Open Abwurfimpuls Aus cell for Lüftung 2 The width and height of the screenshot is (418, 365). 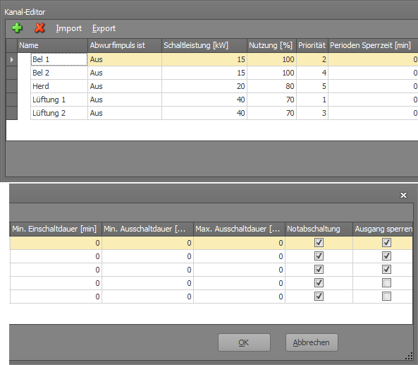click(x=125, y=113)
